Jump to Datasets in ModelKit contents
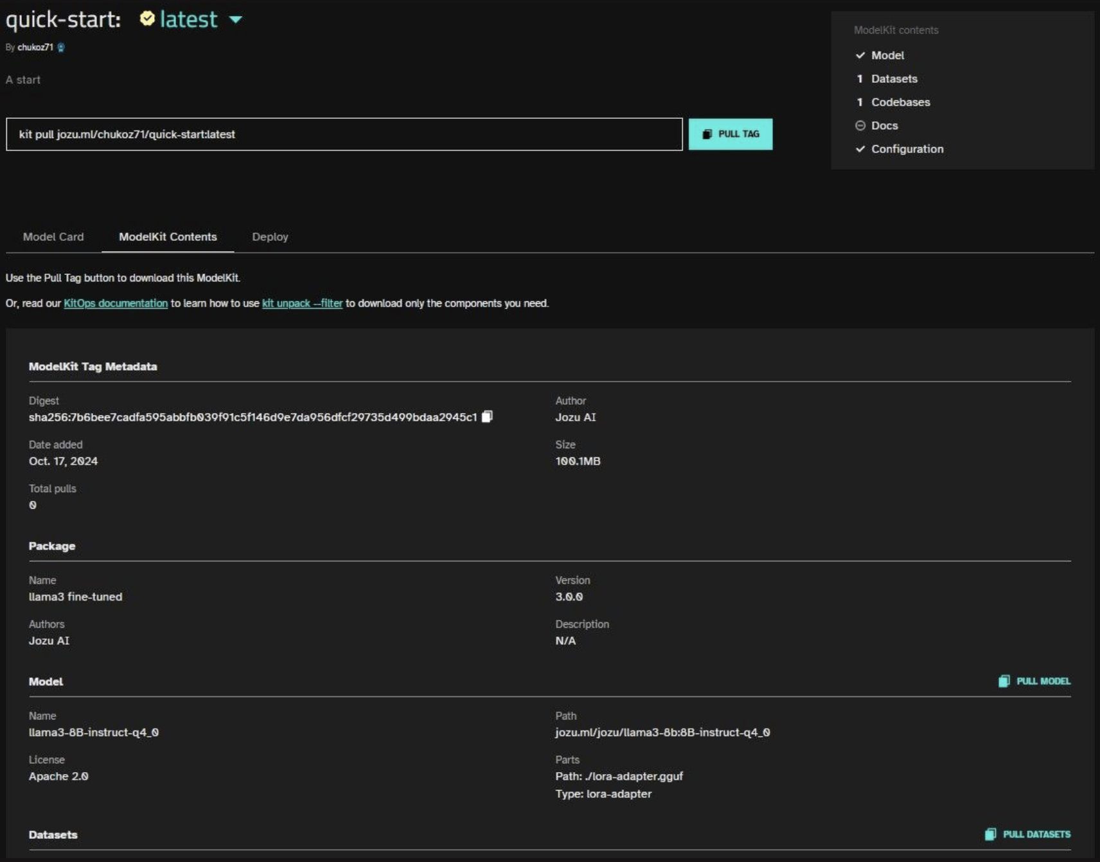 894,78
